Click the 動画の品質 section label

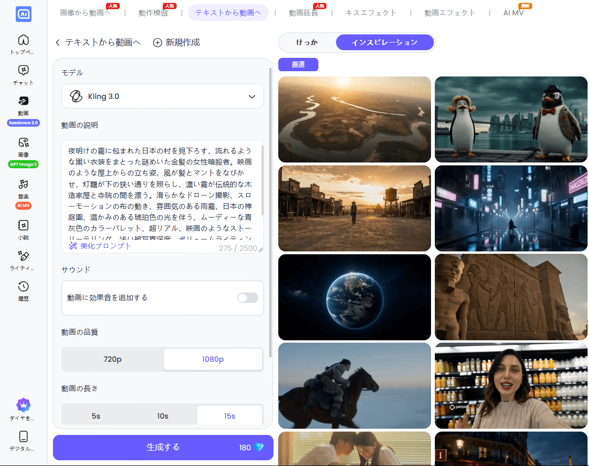pyautogui.click(x=80, y=332)
